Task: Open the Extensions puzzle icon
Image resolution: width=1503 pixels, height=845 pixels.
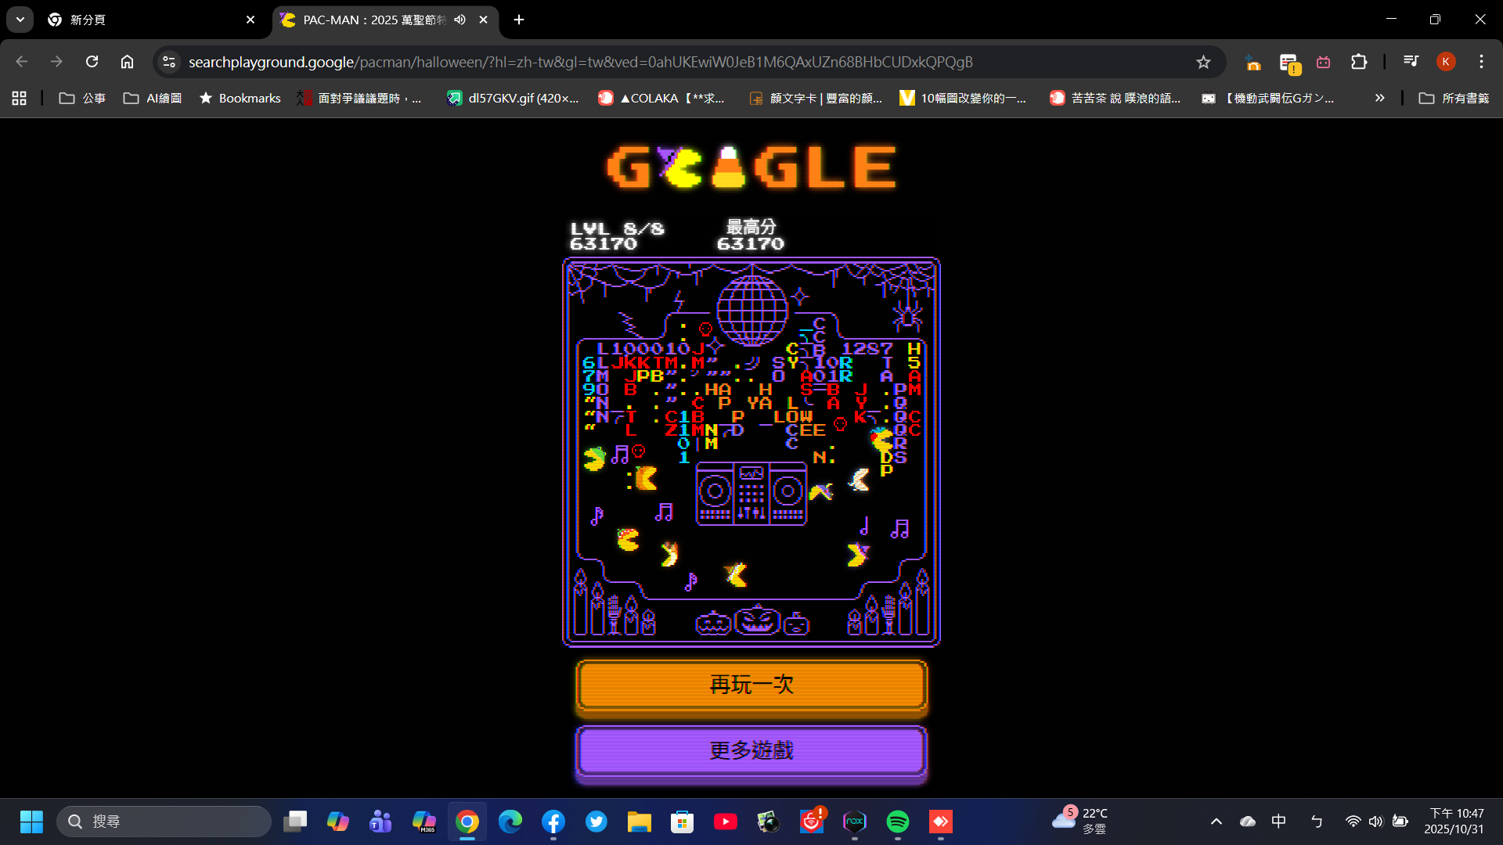Action: pyautogui.click(x=1359, y=62)
